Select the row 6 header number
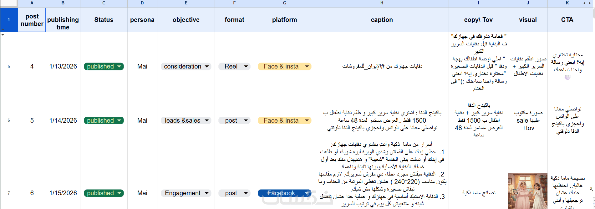Viewport: 595px width, 209px height. click(x=9, y=120)
